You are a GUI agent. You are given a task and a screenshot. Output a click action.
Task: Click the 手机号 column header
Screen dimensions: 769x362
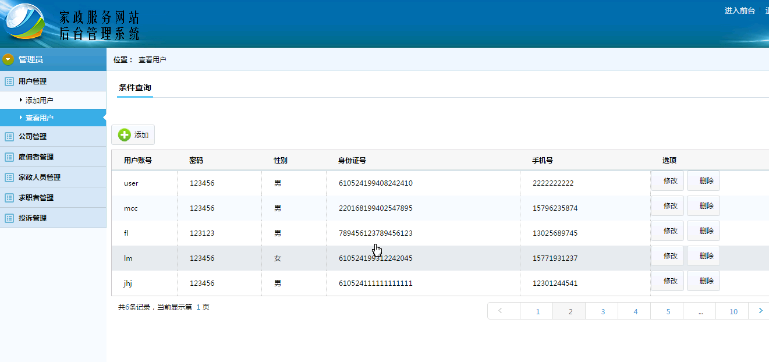pyautogui.click(x=543, y=161)
